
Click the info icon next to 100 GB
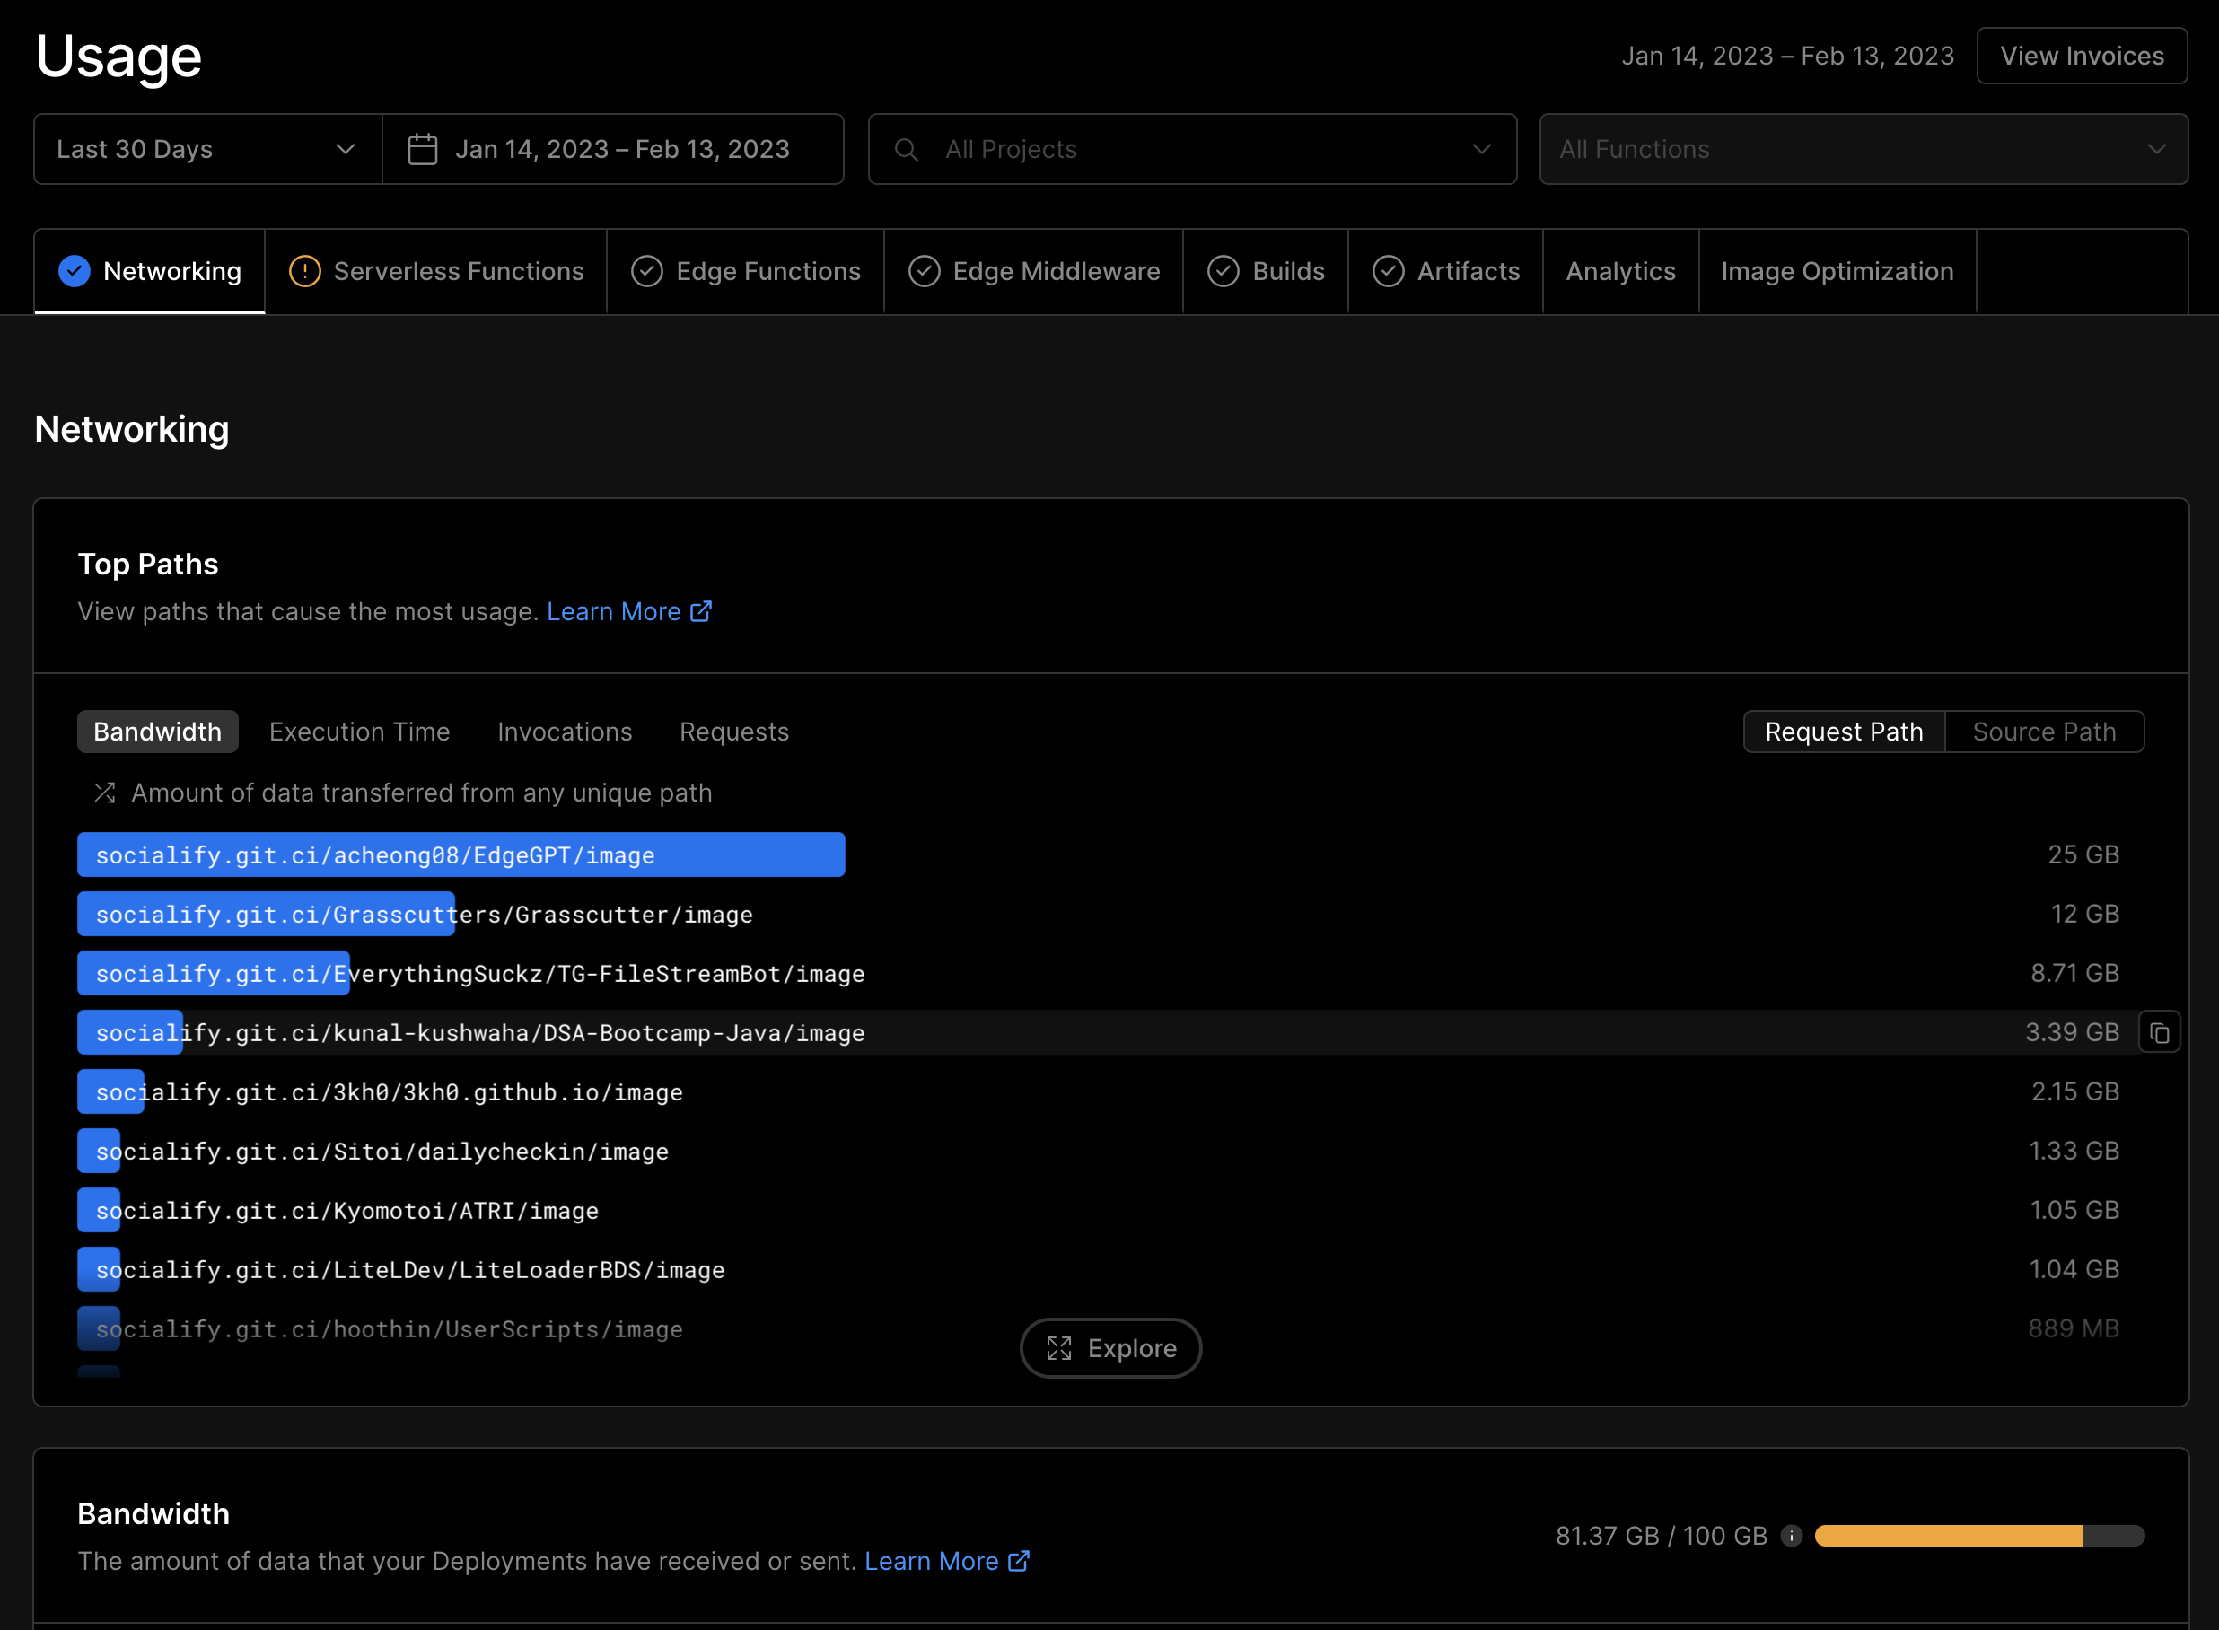pos(1792,1537)
